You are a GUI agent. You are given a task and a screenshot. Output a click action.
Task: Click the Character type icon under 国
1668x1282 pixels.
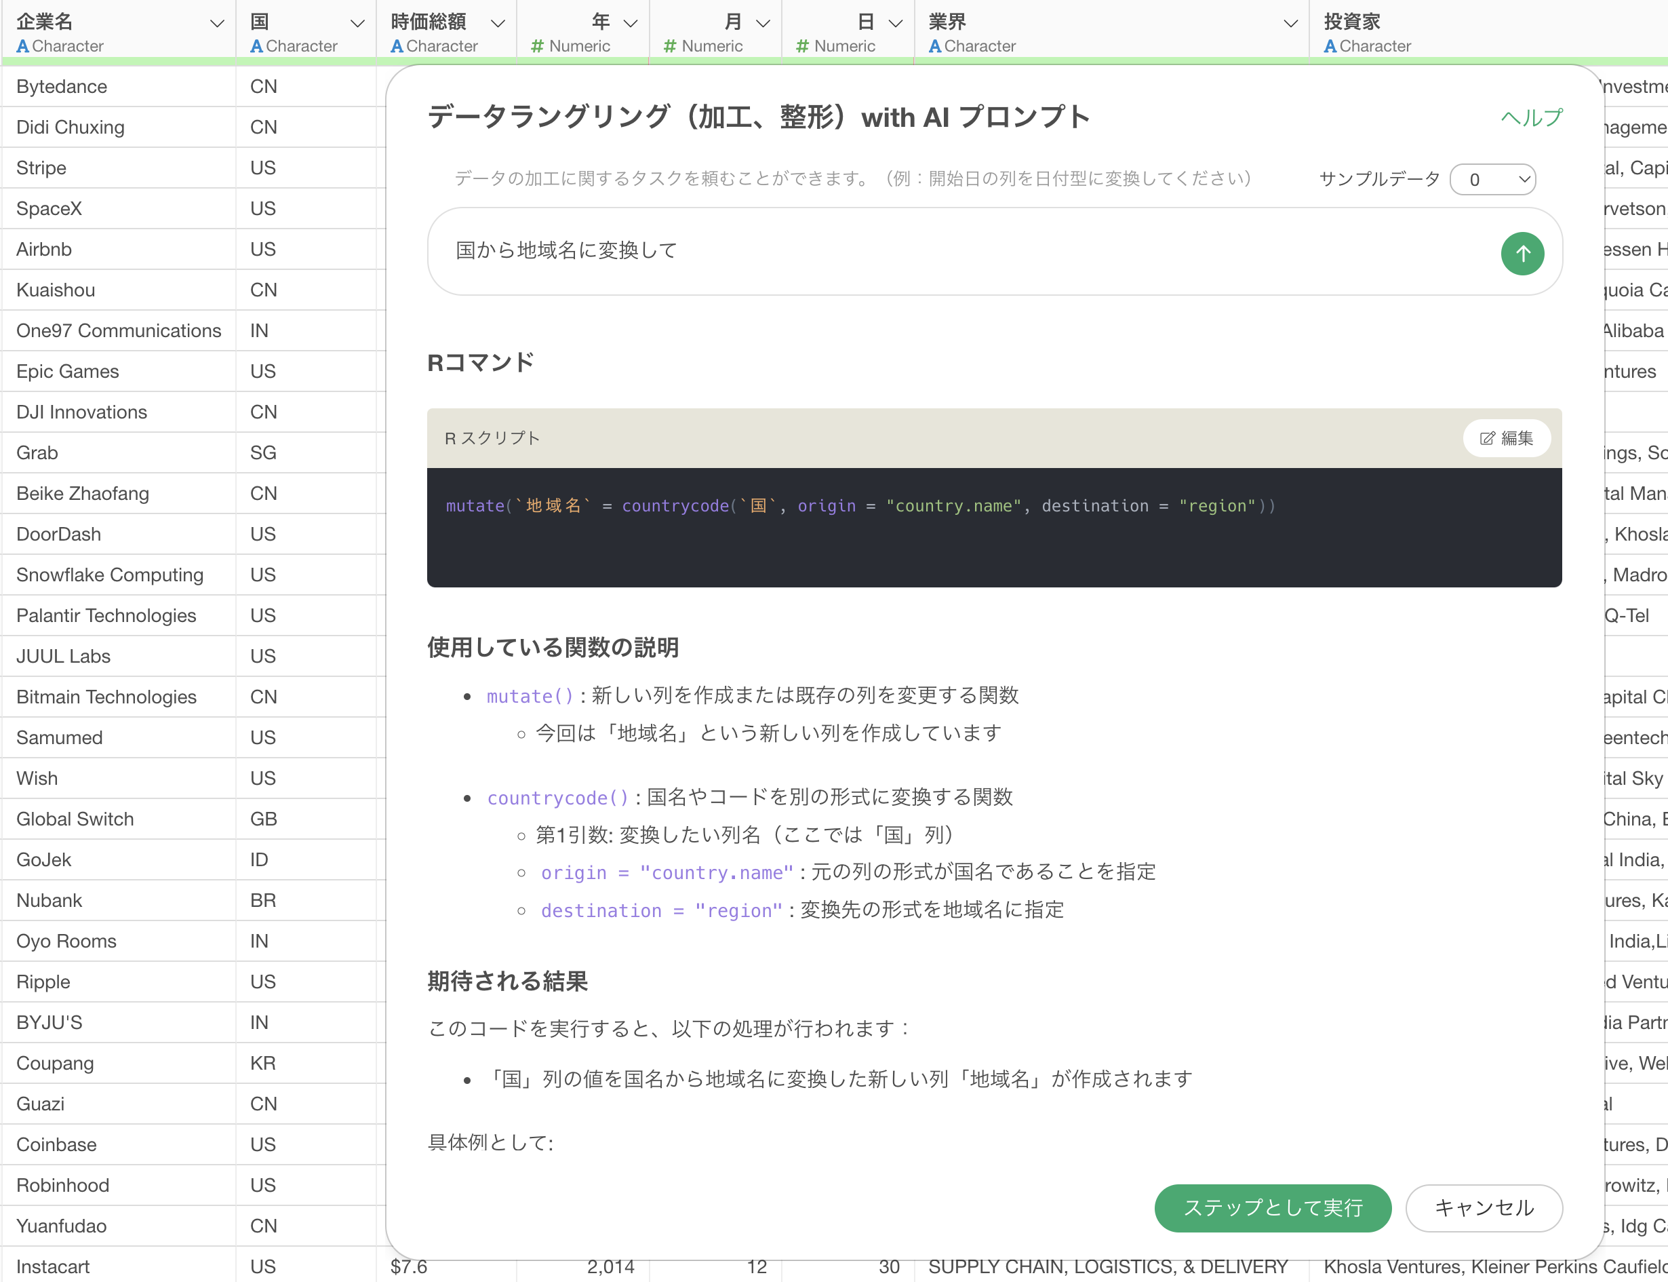(257, 47)
